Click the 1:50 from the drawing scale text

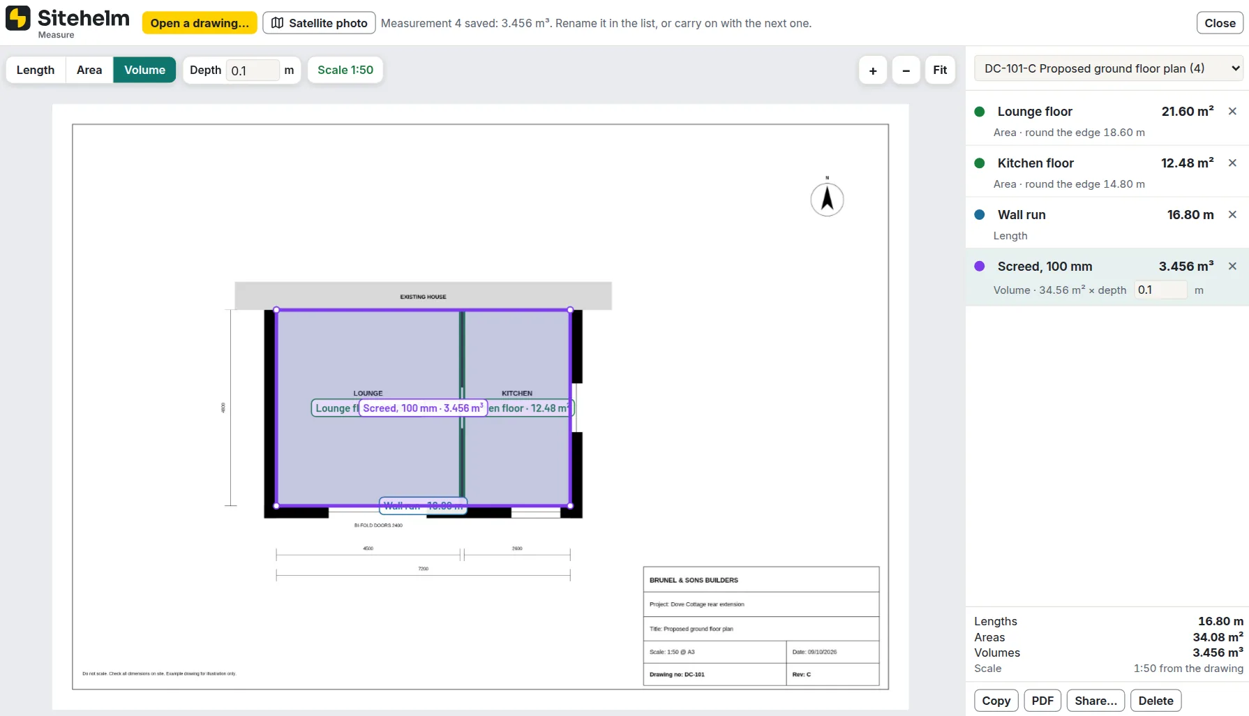click(x=1188, y=669)
